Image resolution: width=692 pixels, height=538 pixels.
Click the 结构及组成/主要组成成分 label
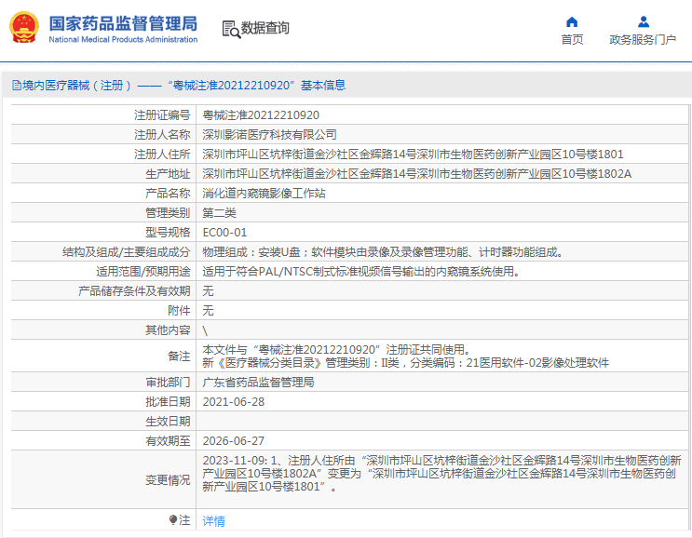[x=127, y=252]
